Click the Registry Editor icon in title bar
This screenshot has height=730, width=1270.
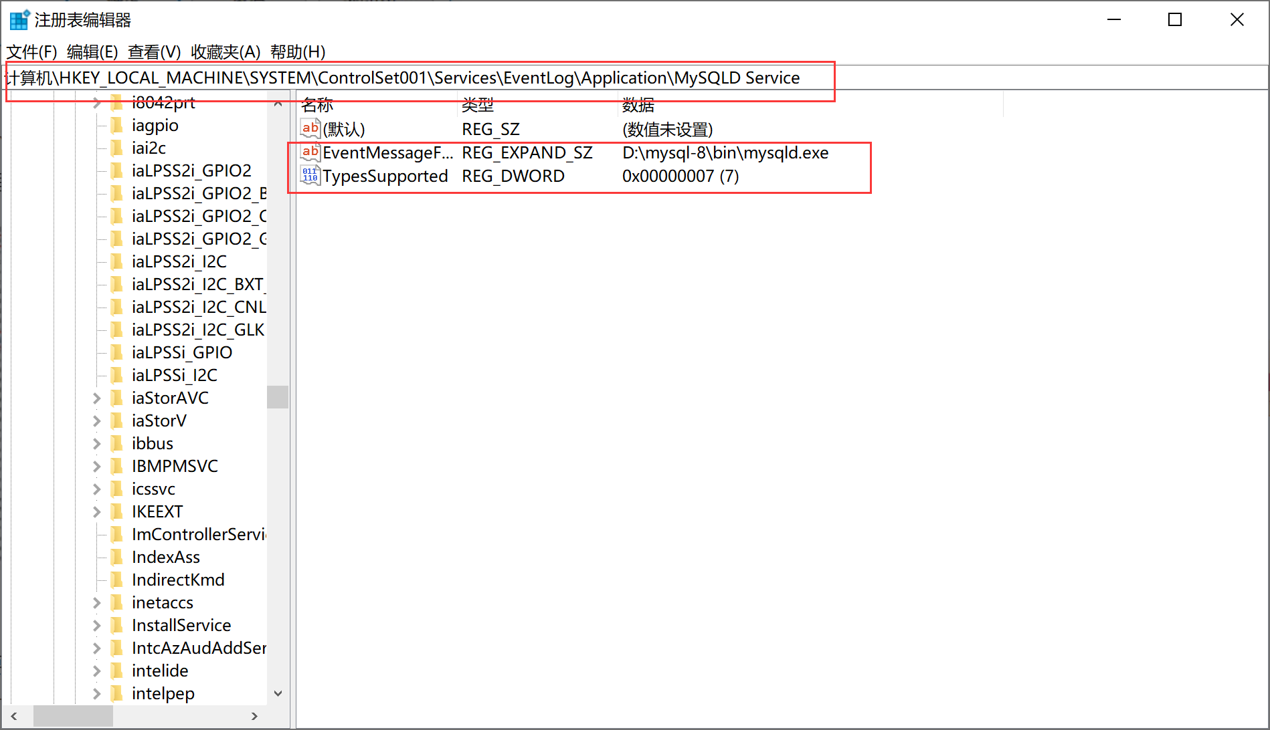pos(19,19)
